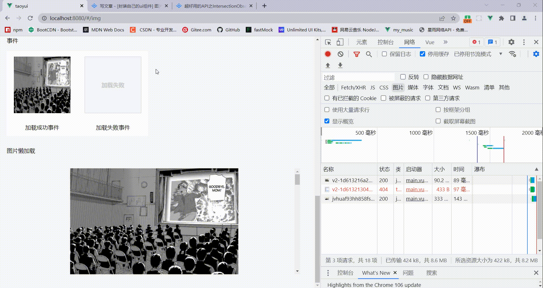
Task: Sort by waterfall column arrow
Action: click(x=536, y=169)
